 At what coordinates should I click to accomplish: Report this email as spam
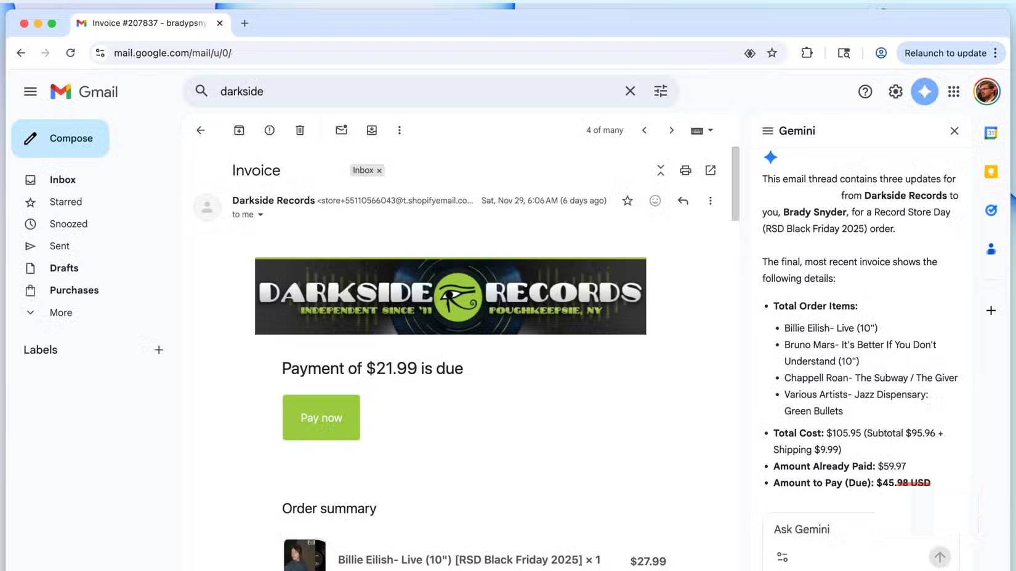click(270, 130)
